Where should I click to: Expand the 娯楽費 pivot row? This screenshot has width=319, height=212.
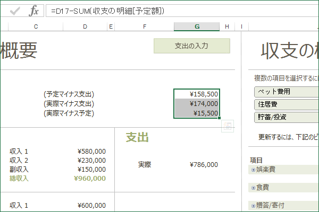click(253, 170)
